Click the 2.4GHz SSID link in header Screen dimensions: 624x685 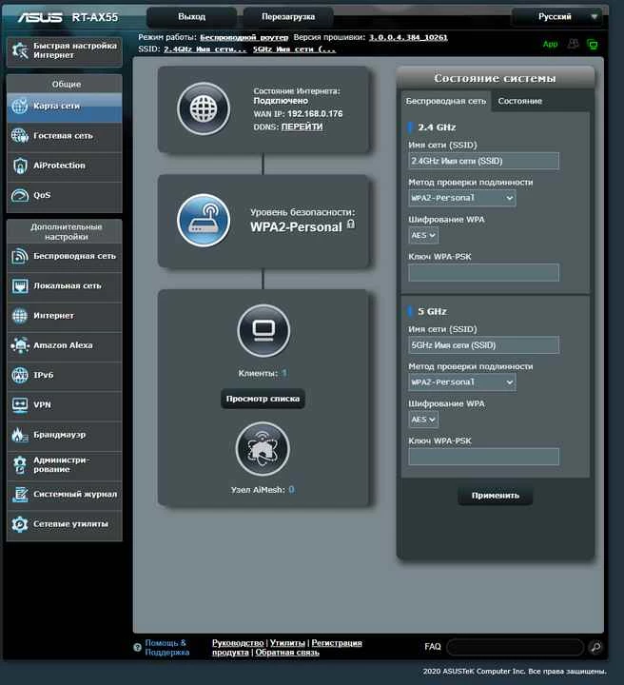(205, 49)
